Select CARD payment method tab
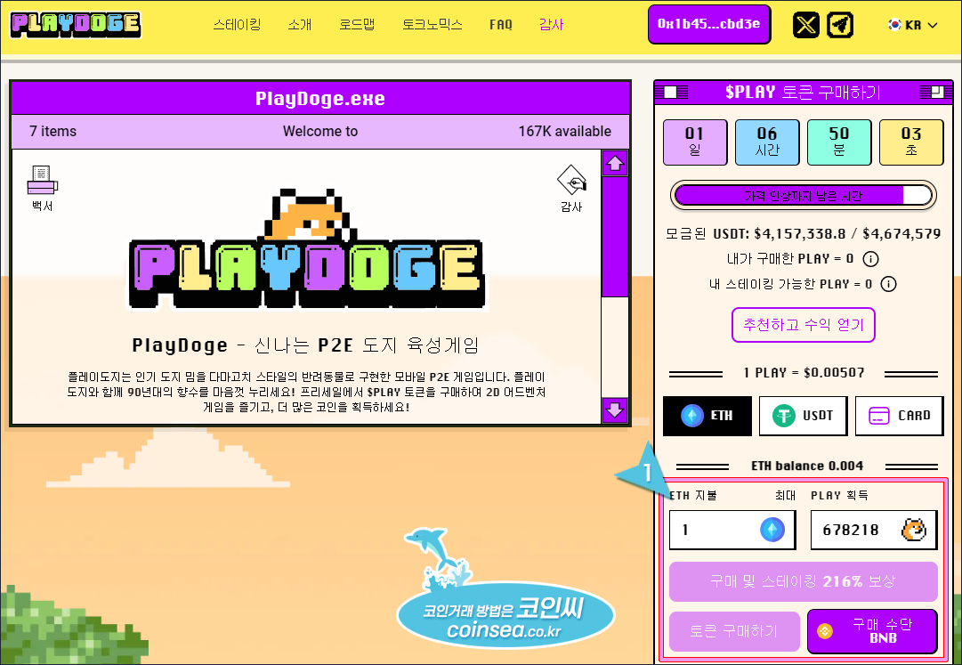Viewport: 962px width, 665px height. (x=900, y=416)
